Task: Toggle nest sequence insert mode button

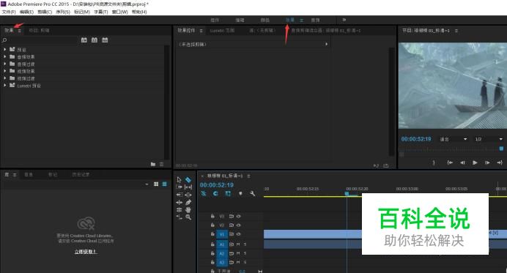Action: [204, 193]
